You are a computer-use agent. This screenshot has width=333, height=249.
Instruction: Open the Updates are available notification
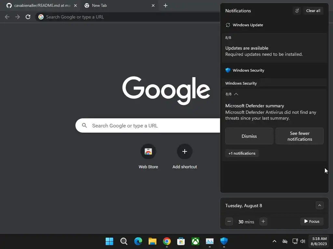(x=274, y=48)
